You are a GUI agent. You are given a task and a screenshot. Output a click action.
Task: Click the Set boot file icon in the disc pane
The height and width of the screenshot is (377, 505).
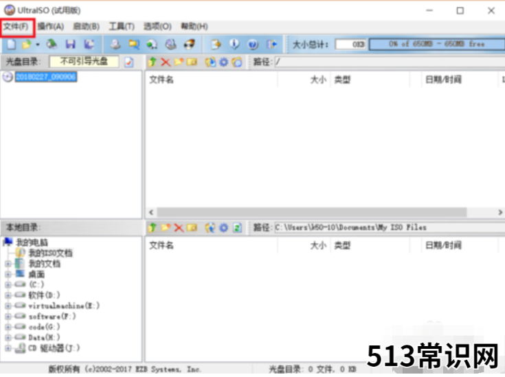(x=237, y=62)
